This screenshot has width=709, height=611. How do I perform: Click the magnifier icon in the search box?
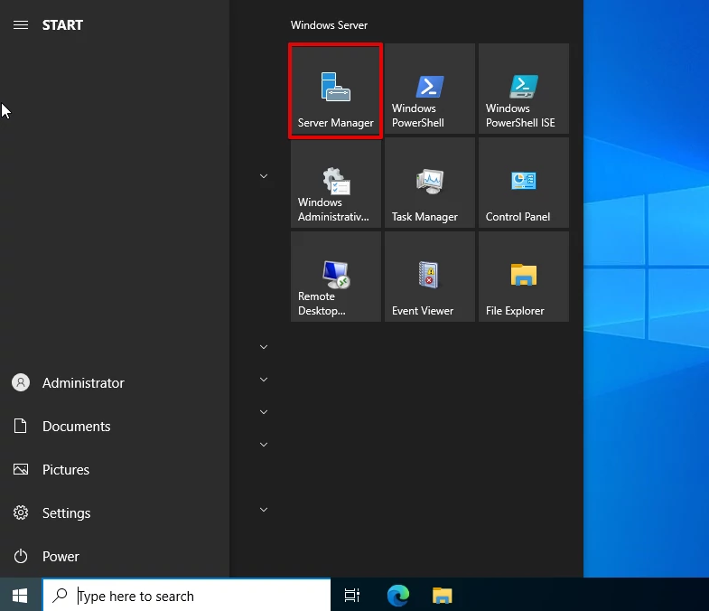[60, 596]
